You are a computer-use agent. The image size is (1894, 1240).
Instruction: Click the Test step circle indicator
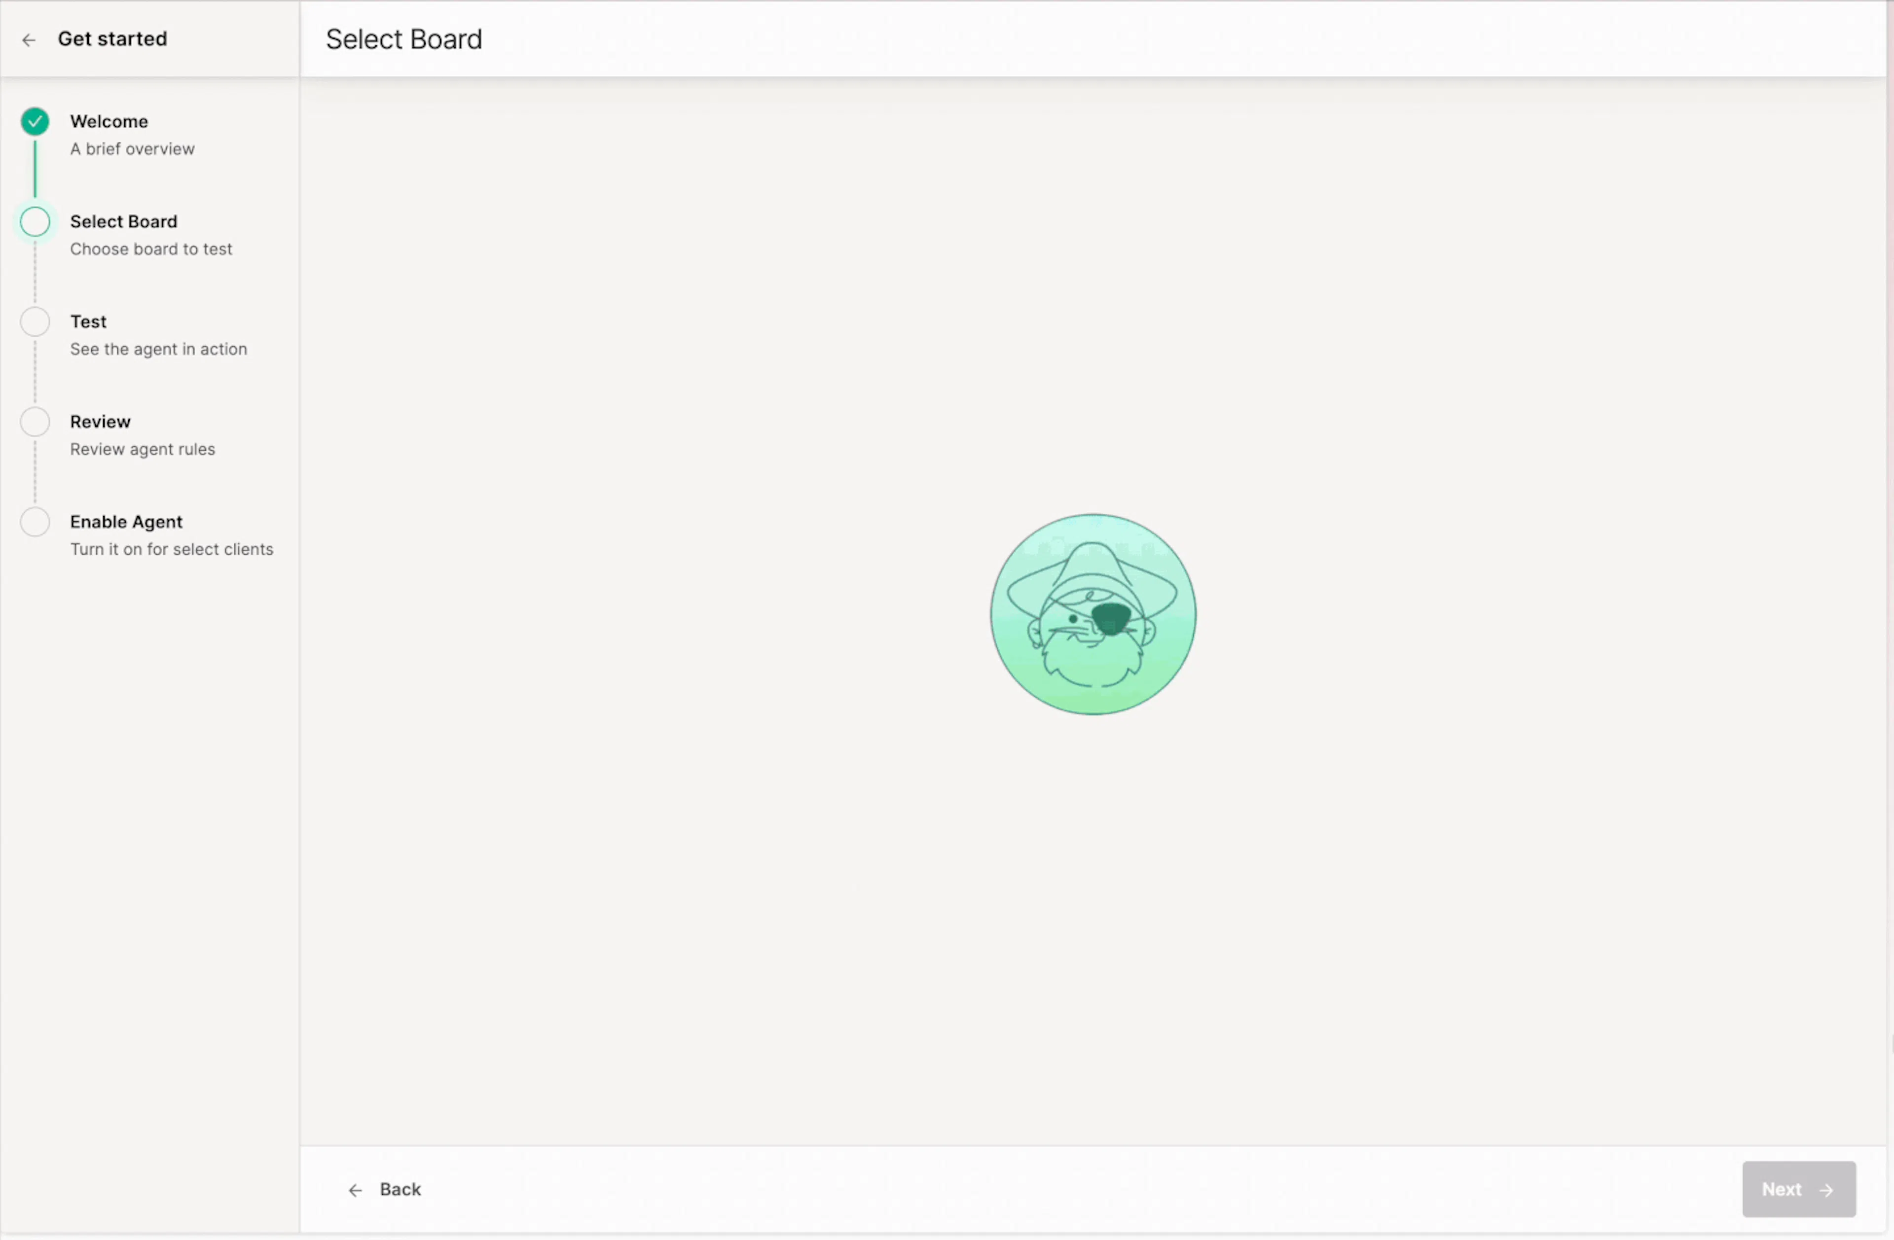tap(35, 322)
